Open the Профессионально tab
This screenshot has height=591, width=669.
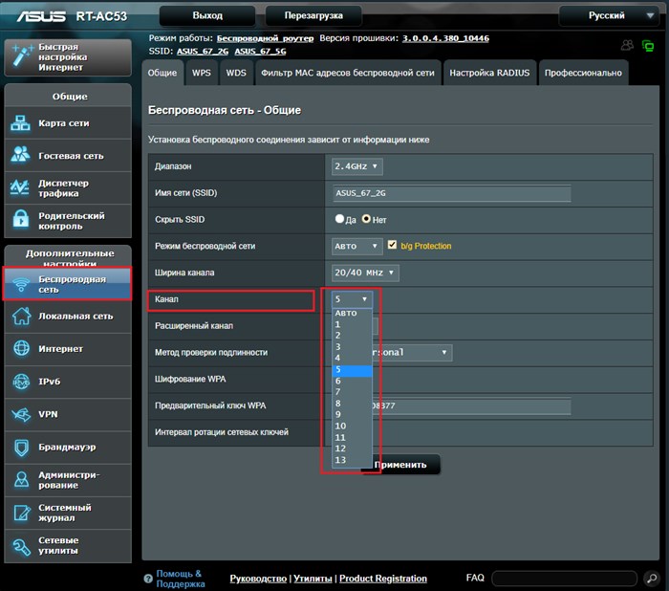coord(583,73)
